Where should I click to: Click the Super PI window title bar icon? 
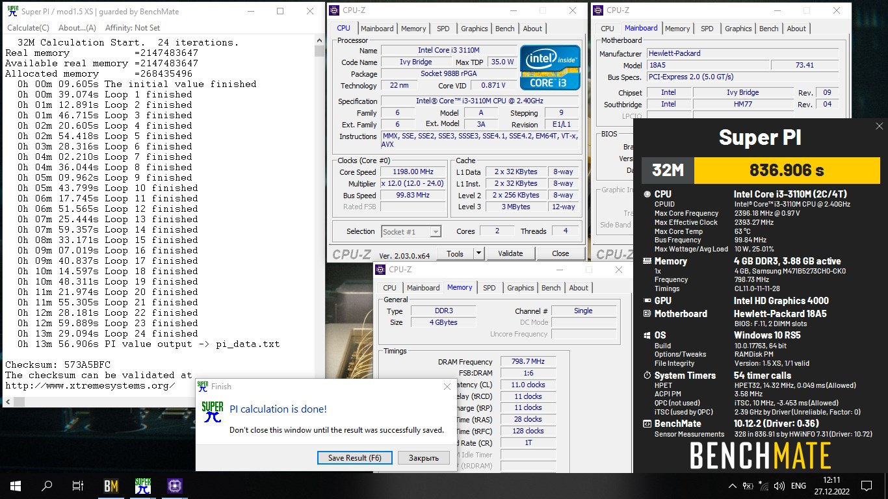[x=12, y=11]
